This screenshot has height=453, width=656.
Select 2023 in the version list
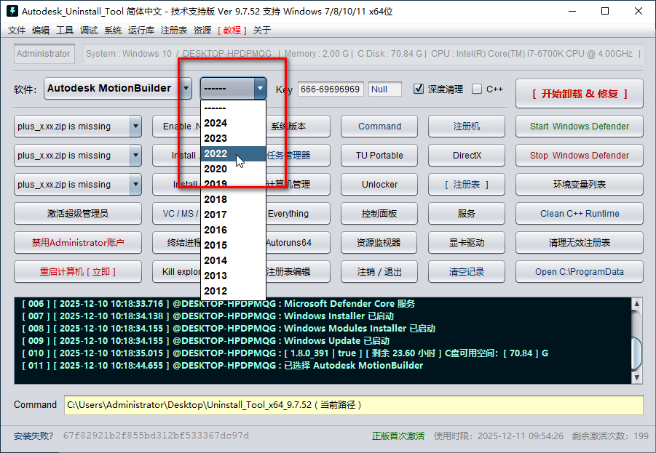[233, 138]
